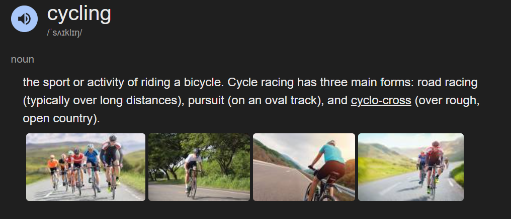Click the "noun" part-of-speech label
Screen dimensions: 511x219
click(x=23, y=60)
